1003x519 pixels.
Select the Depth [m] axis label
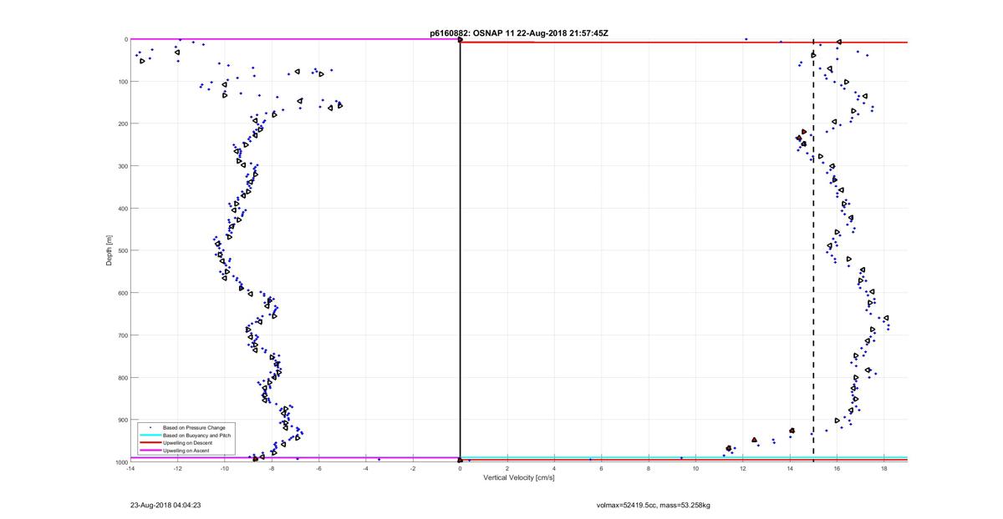[x=109, y=250]
